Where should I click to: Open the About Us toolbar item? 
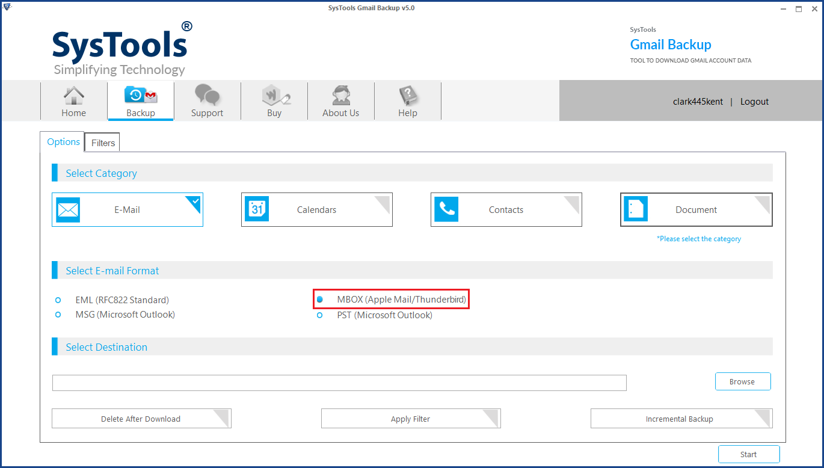[x=340, y=101]
